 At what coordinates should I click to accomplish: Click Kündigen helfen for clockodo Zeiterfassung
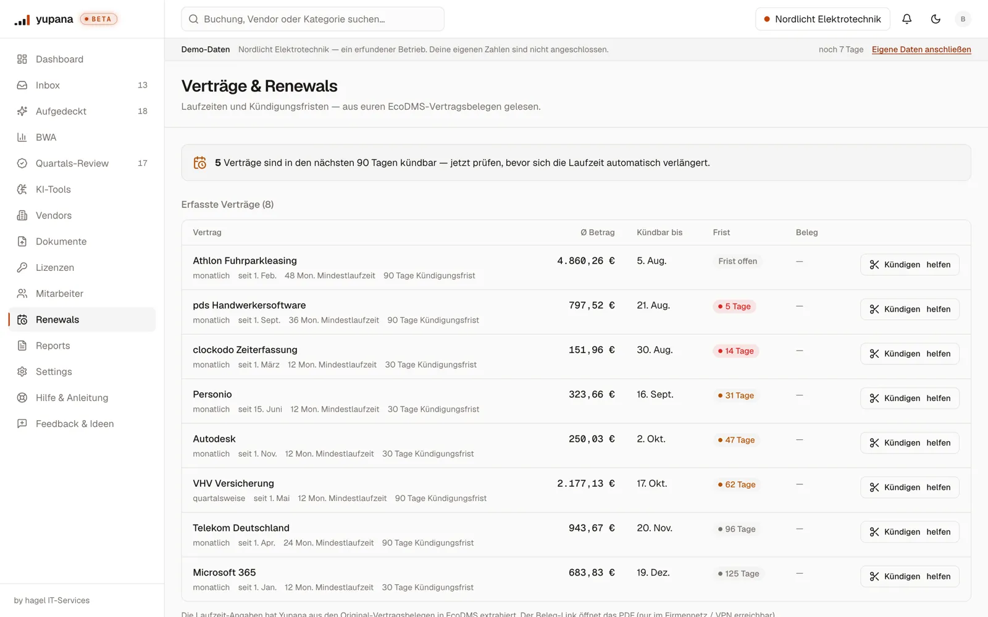(x=910, y=354)
